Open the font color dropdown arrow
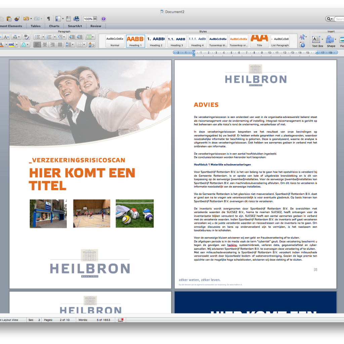344x344 pixels. pyautogui.click(x=6, y=44)
